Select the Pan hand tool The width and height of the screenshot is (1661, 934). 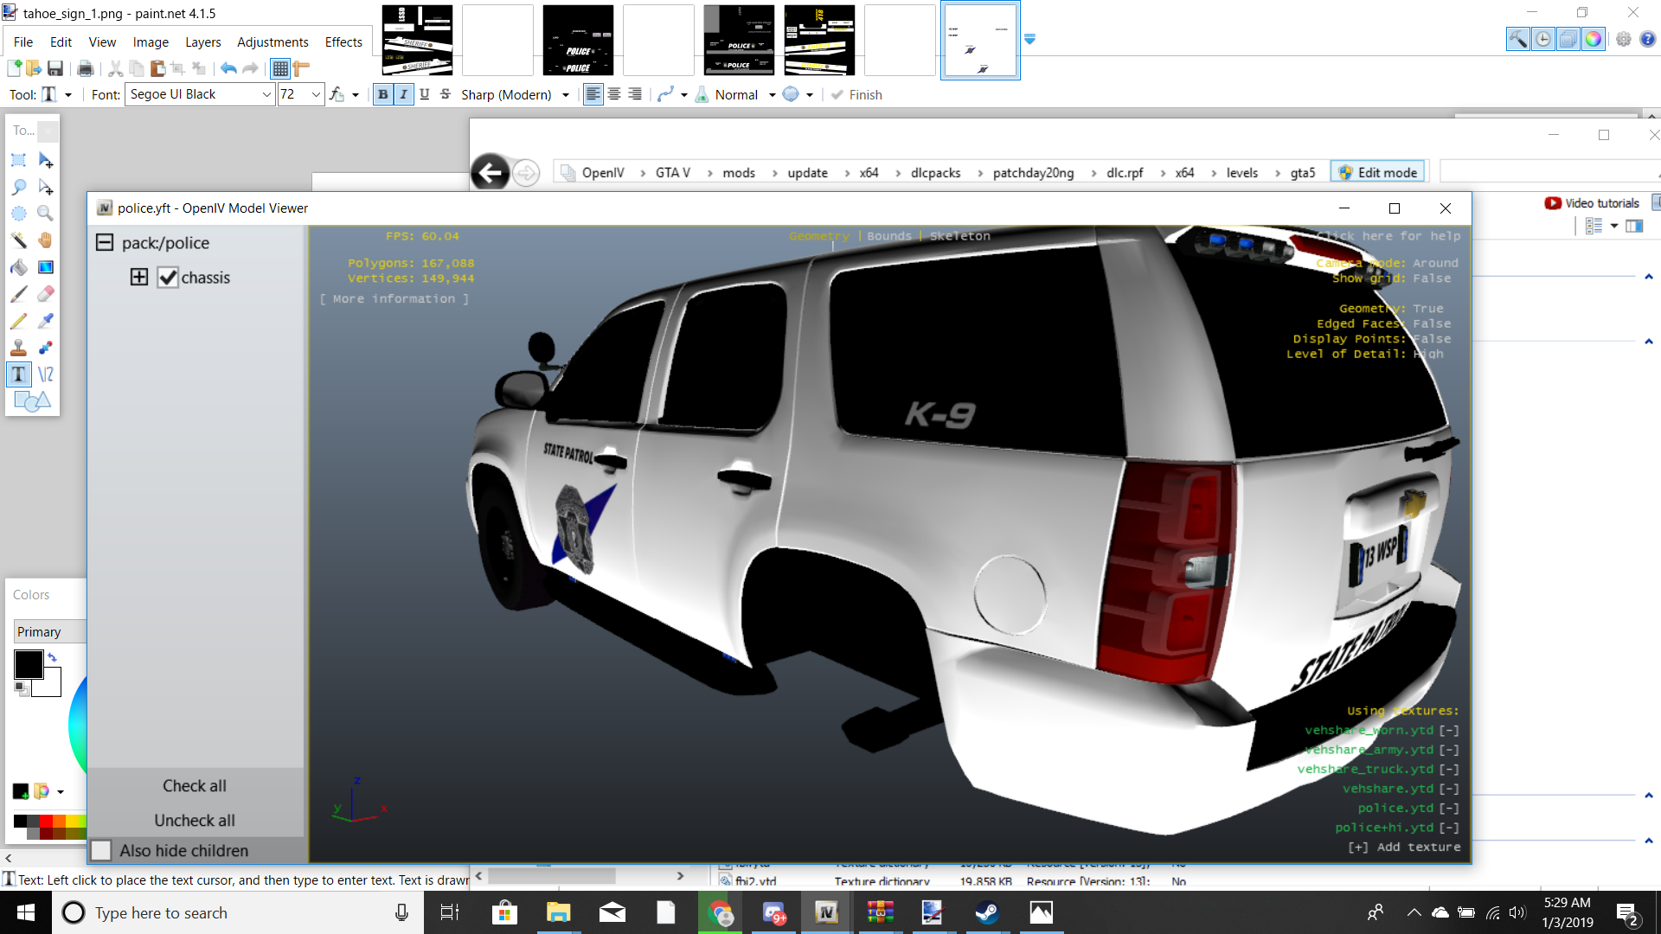coord(46,240)
